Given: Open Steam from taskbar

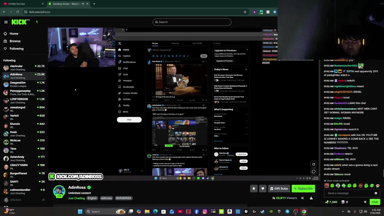Looking at the screenshot, I should tap(262, 211).
